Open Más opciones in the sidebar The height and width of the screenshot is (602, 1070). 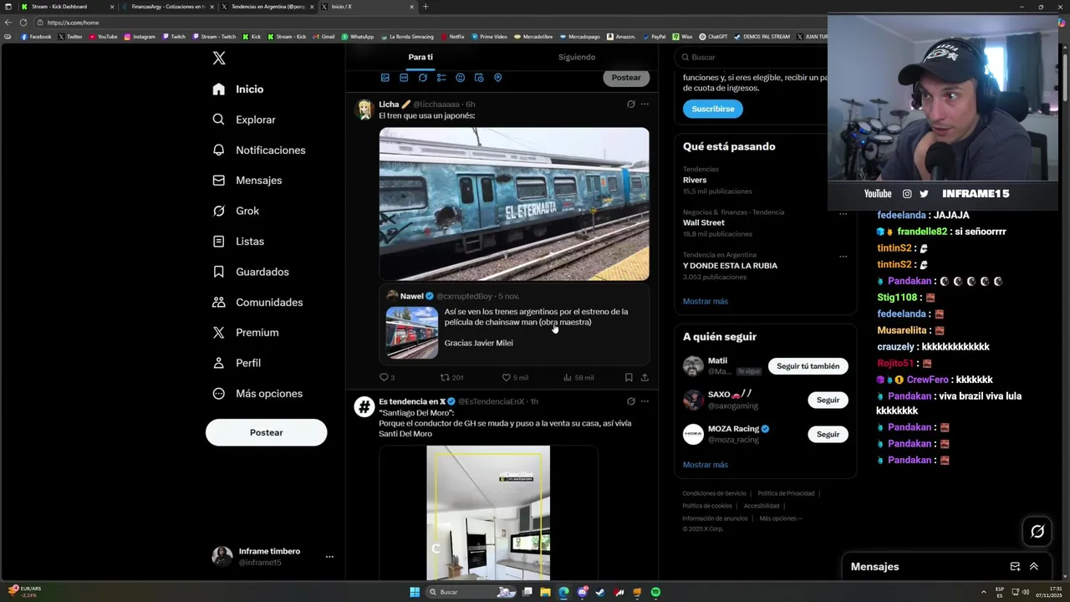257,394
